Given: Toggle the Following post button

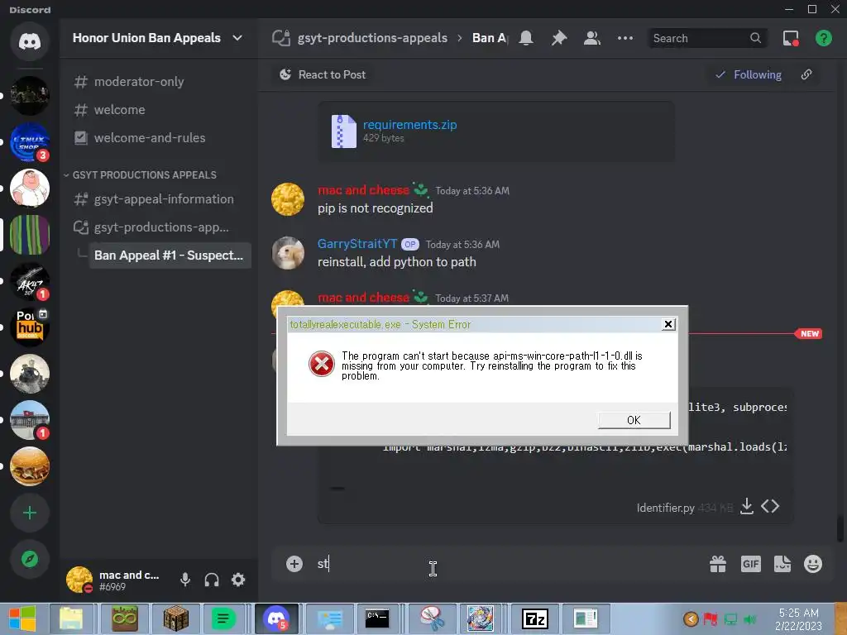Looking at the screenshot, I should tap(749, 74).
